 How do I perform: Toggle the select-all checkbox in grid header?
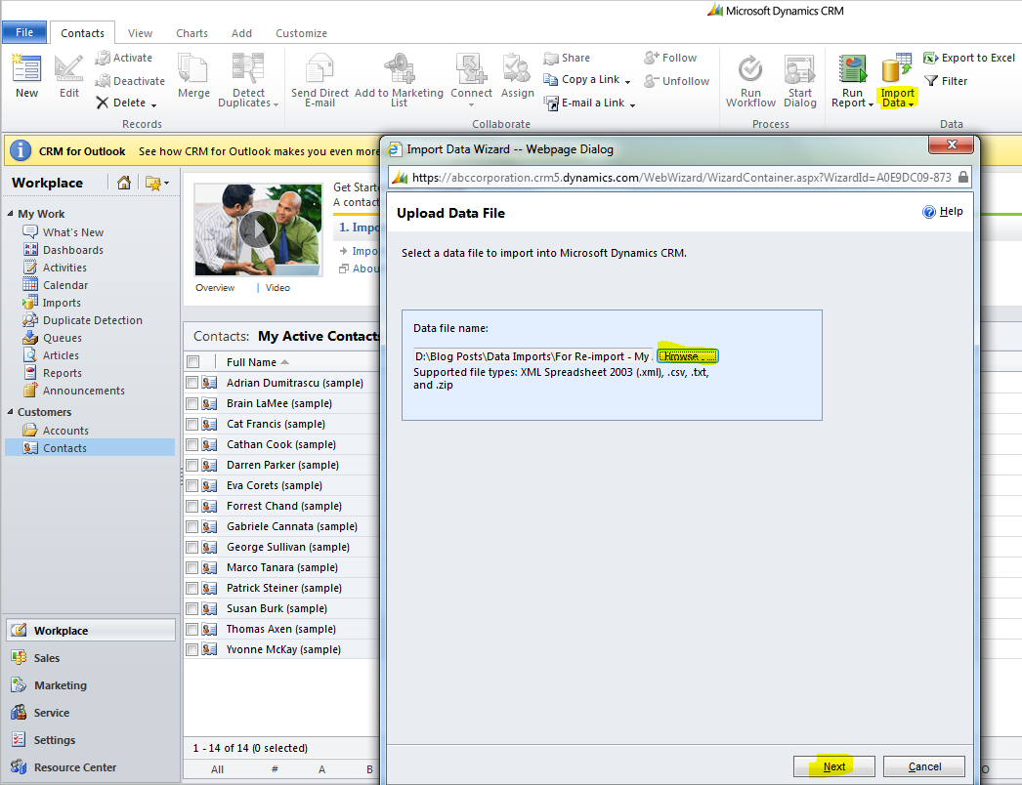pos(192,362)
